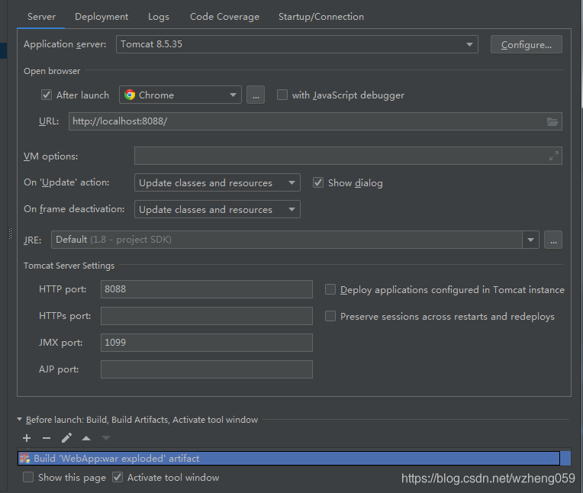Click the Chrome browser icon
Screen dimensions: 583x493
click(x=130, y=95)
